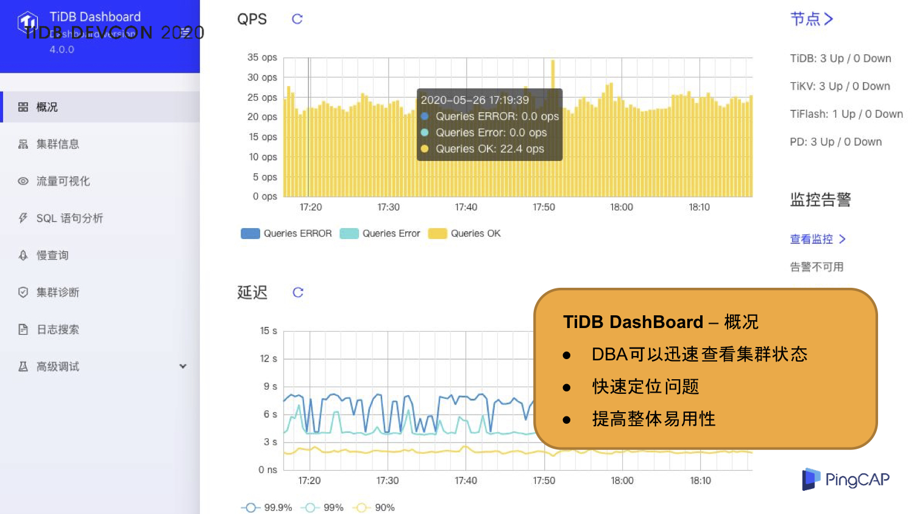Go to 流量可视化 page

(x=100, y=181)
